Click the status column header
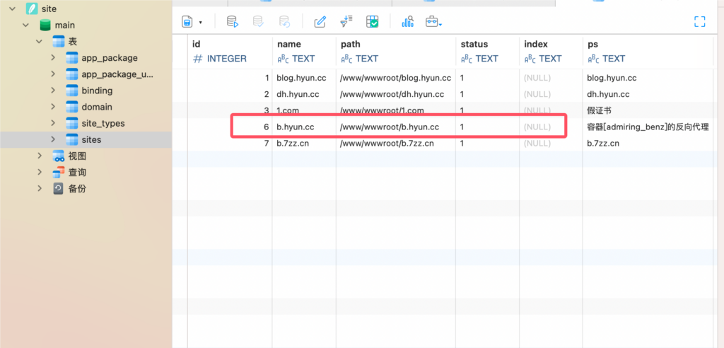 coord(488,52)
